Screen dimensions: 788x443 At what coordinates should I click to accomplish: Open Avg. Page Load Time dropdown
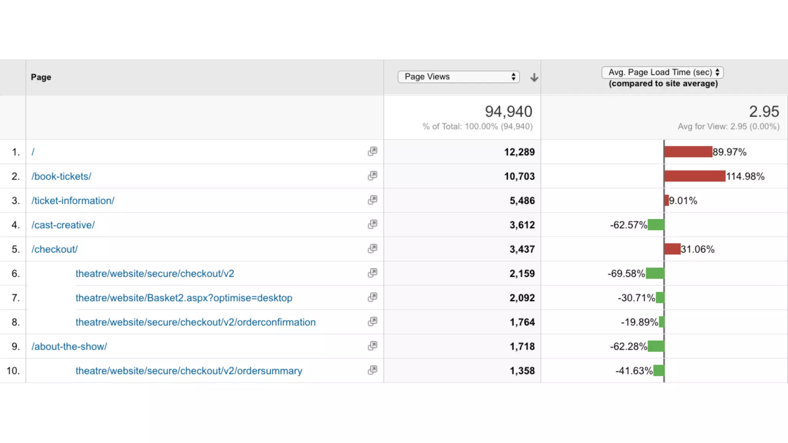tap(663, 72)
